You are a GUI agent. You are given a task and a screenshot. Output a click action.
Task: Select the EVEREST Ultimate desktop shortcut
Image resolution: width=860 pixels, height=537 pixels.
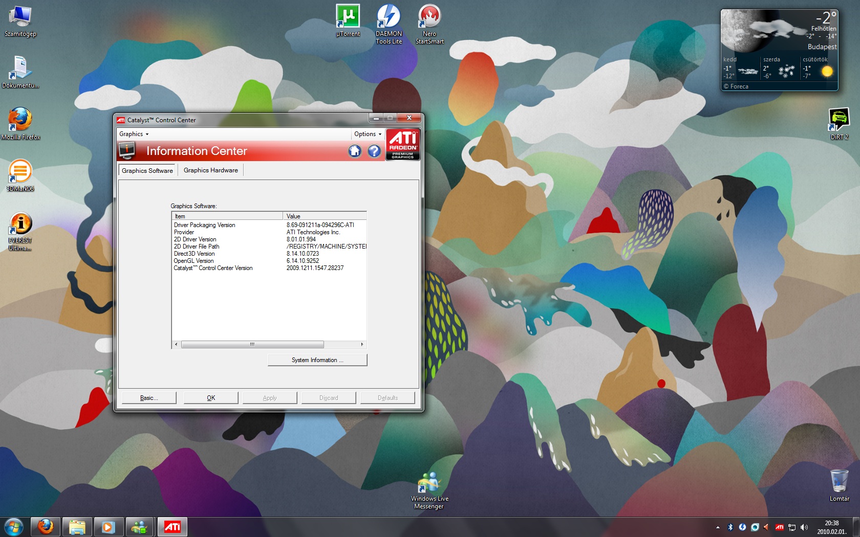click(x=20, y=232)
